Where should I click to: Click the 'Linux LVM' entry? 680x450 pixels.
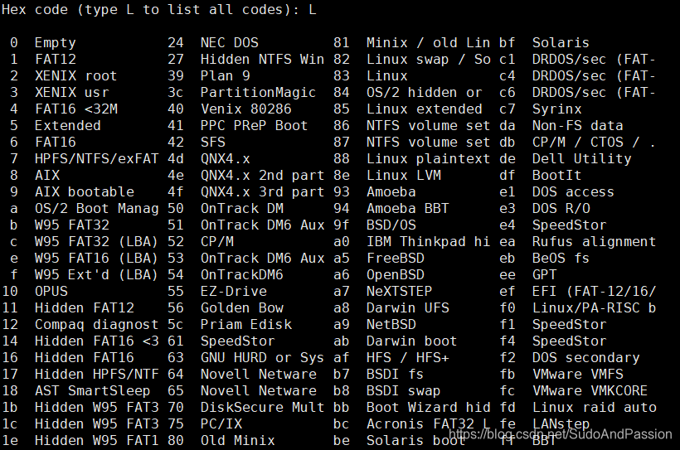tap(403, 175)
